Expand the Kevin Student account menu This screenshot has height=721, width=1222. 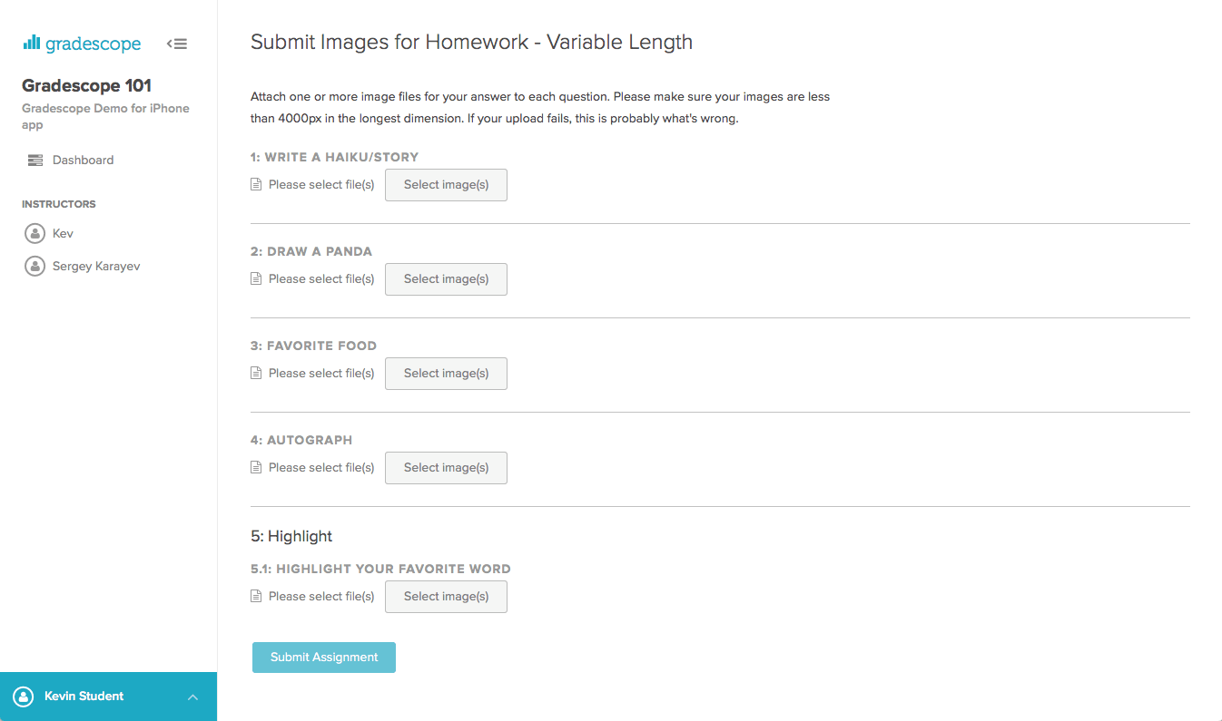click(192, 697)
